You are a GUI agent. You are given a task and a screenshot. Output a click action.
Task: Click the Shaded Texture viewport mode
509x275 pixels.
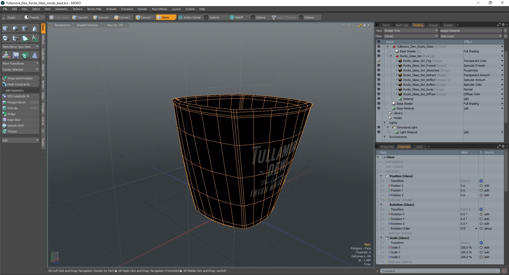(x=87, y=25)
